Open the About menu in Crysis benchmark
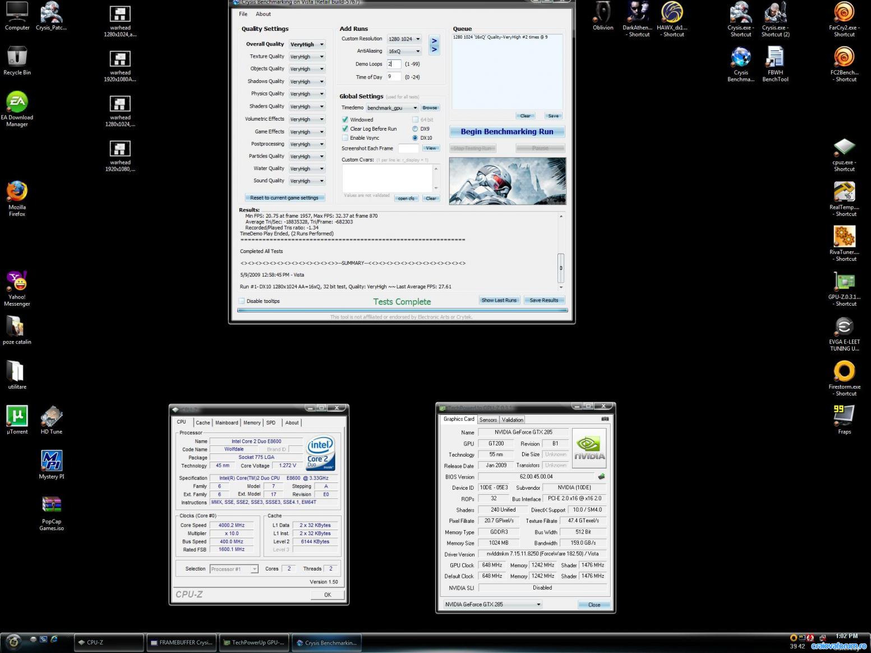 263,14
